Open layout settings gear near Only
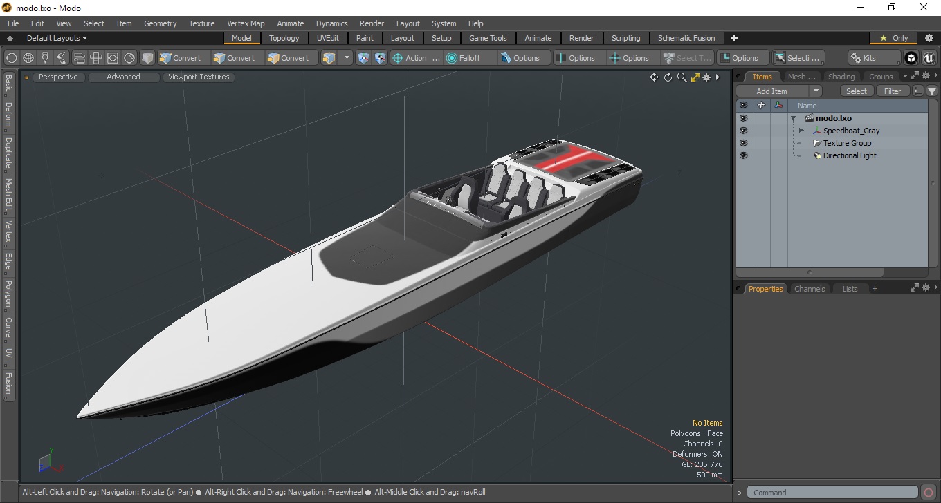The height and width of the screenshot is (503, 941). pos(929,38)
